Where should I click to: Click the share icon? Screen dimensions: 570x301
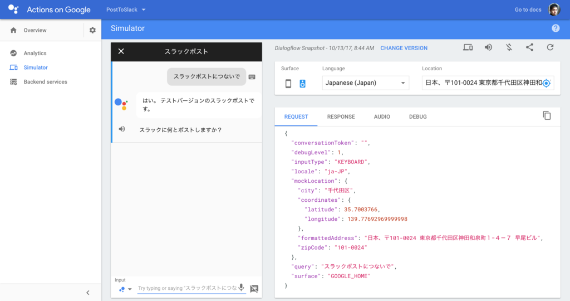(530, 47)
